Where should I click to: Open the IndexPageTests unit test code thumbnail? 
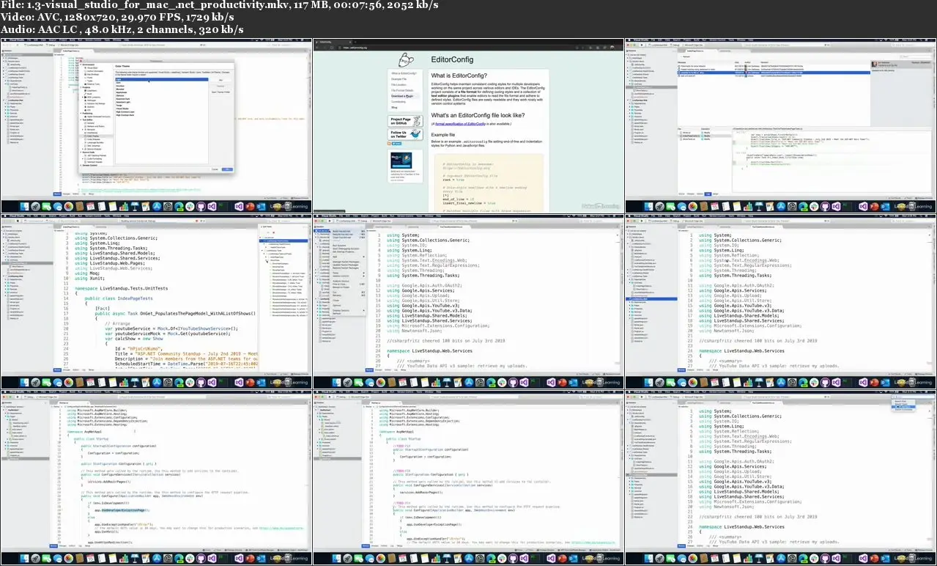156,301
